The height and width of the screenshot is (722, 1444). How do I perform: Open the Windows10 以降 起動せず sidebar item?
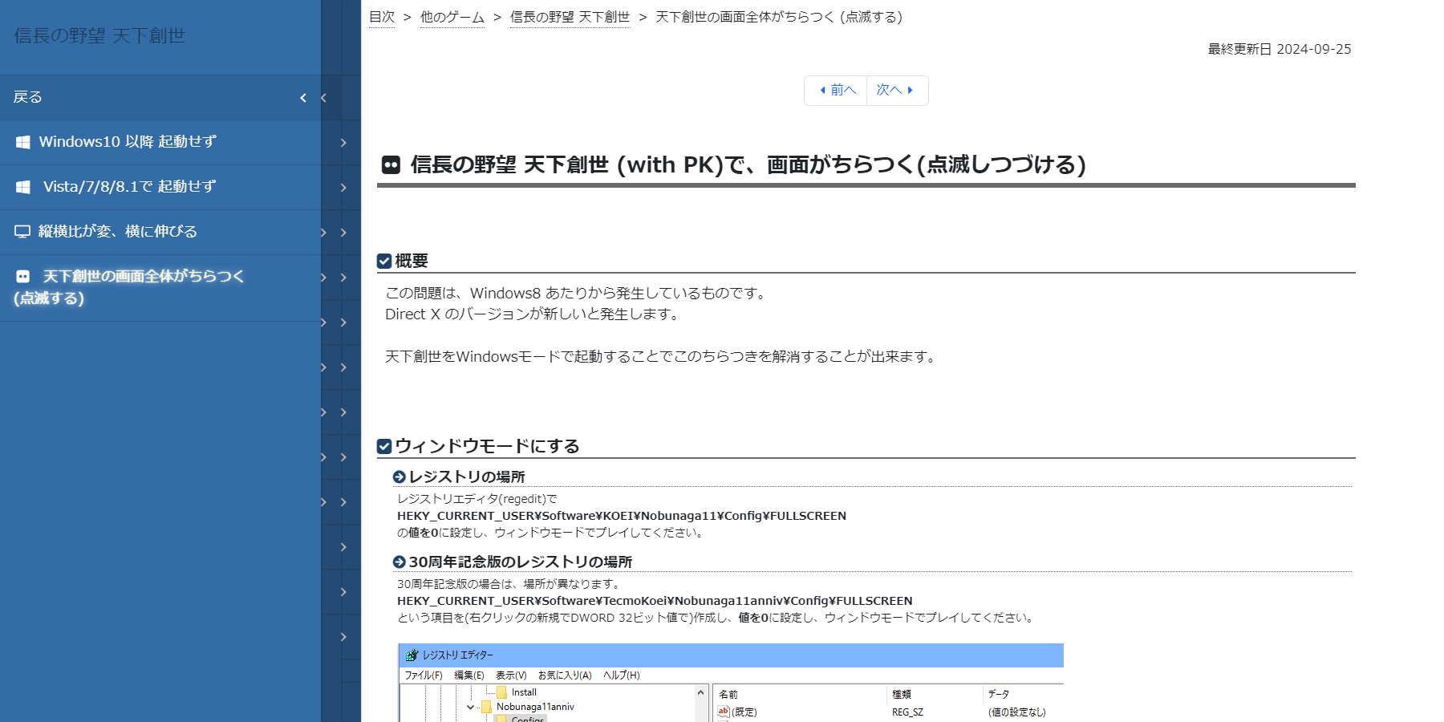(x=160, y=143)
